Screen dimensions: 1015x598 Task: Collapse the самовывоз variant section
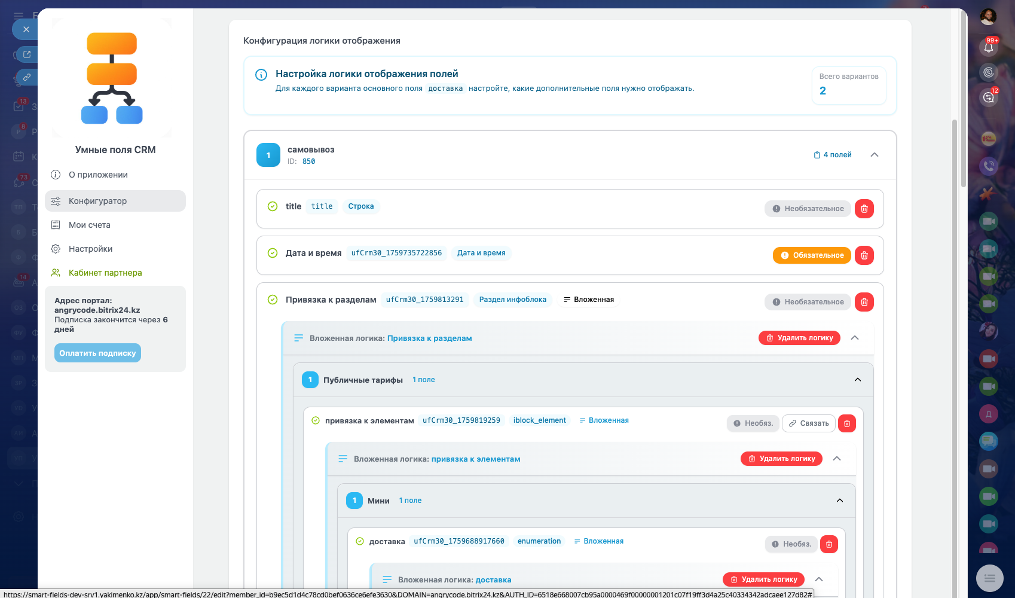click(874, 155)
